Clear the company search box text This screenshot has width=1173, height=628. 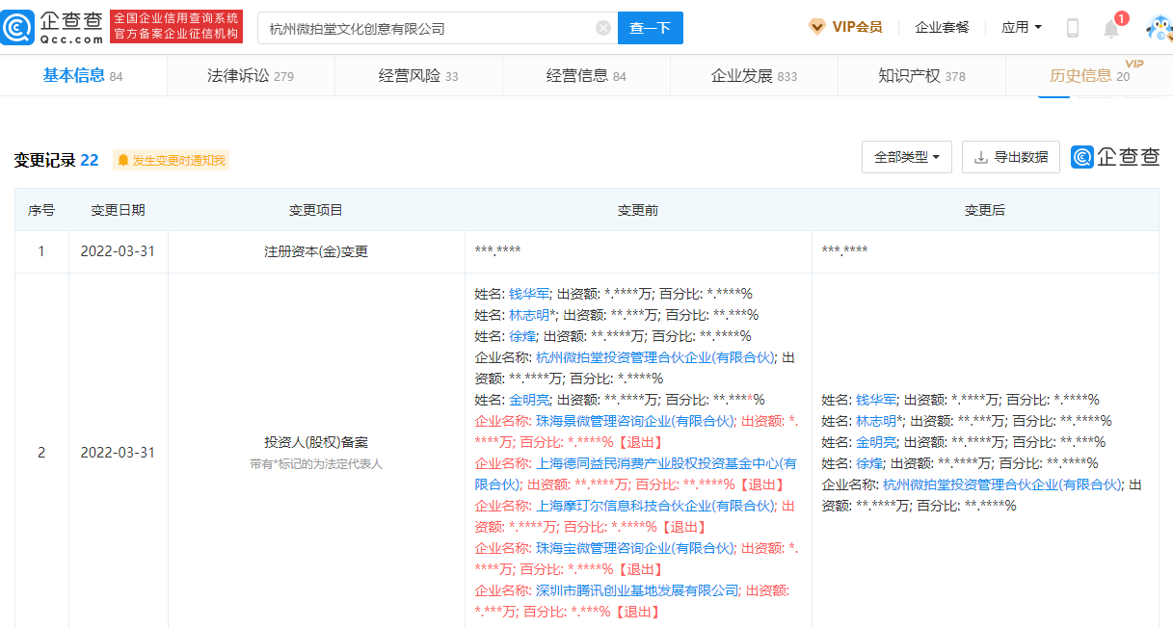pos(603,28)
